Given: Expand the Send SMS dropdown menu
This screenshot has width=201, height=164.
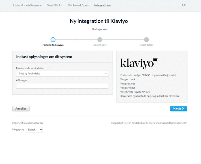Looking at the screenshot, I should (x=55, y=5).
